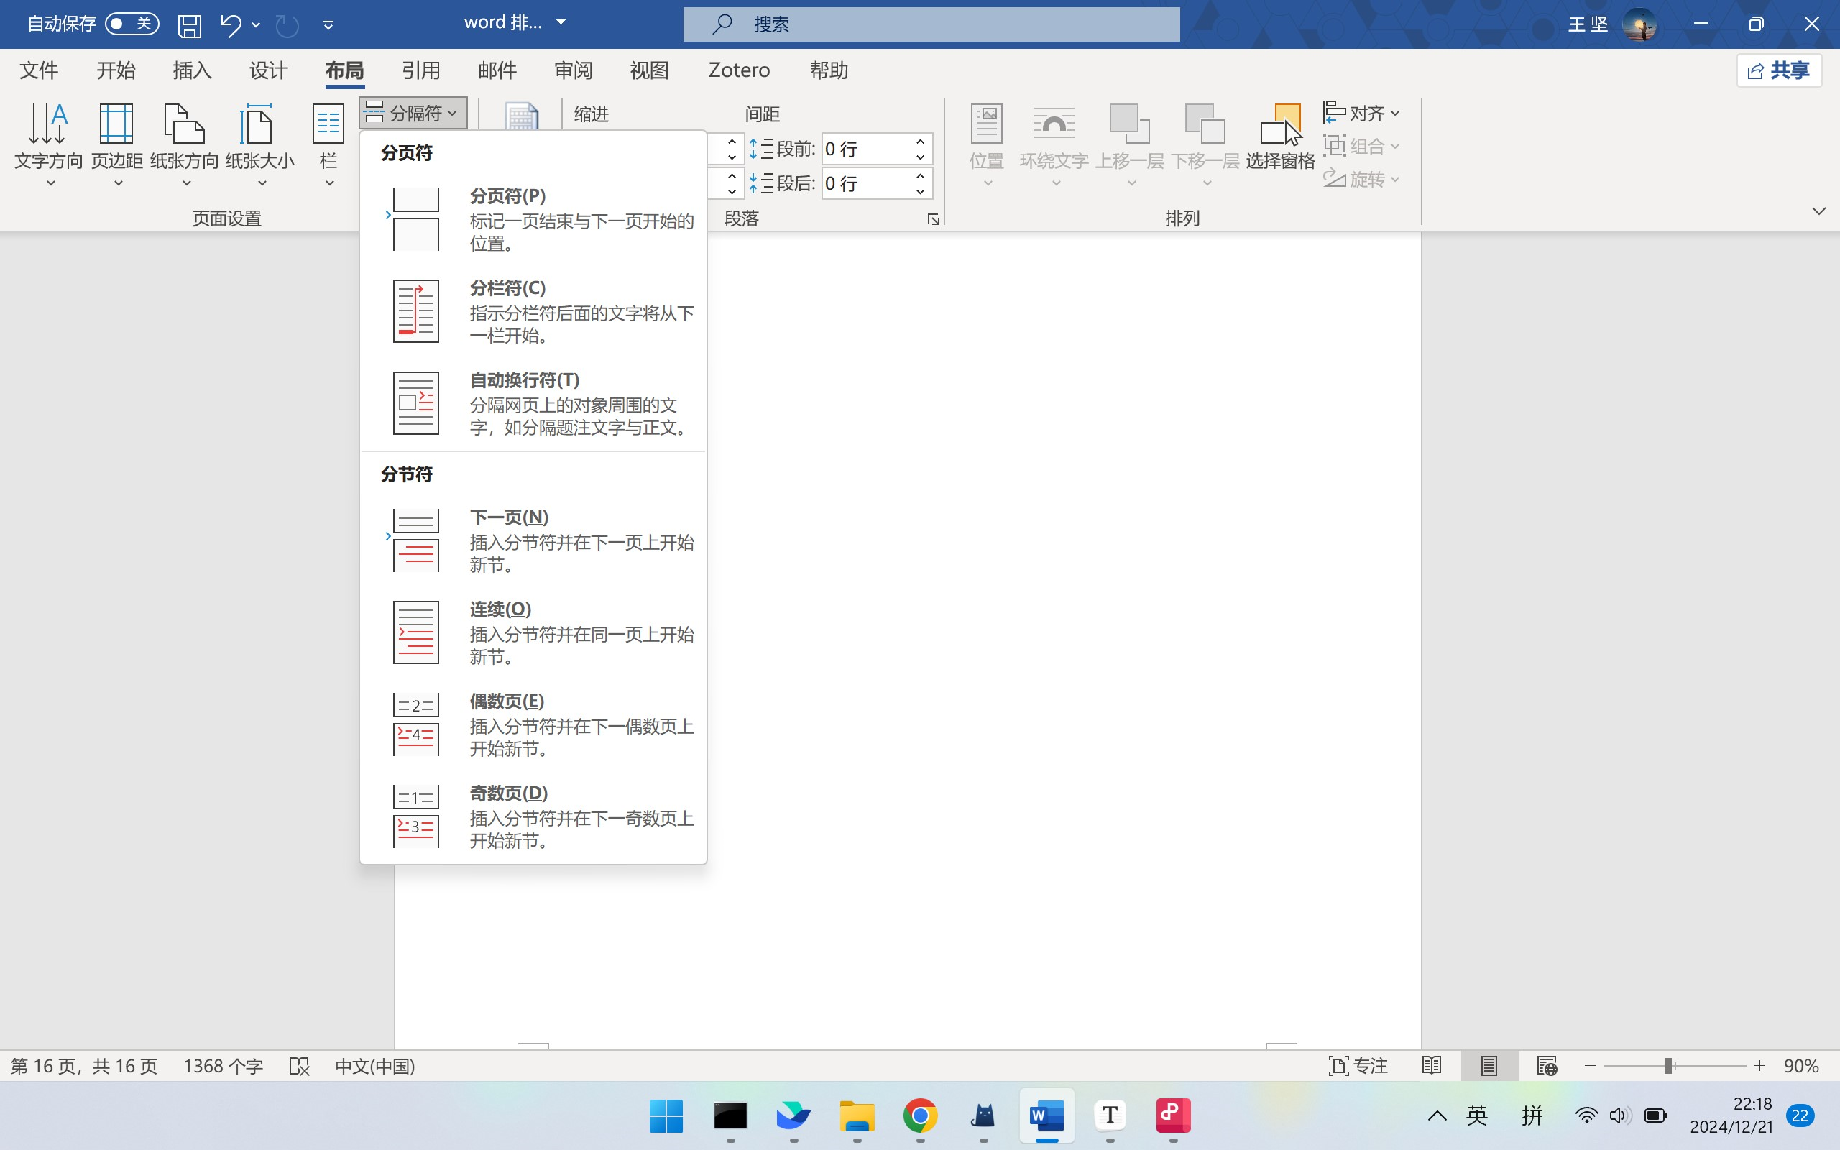
Task: Switch to the References (引用) tab
Action: tap(420, 70)
